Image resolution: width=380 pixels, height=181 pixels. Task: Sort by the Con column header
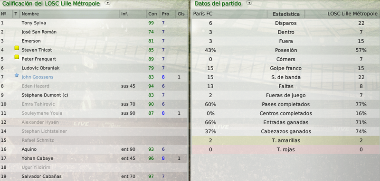coord(153,14)
